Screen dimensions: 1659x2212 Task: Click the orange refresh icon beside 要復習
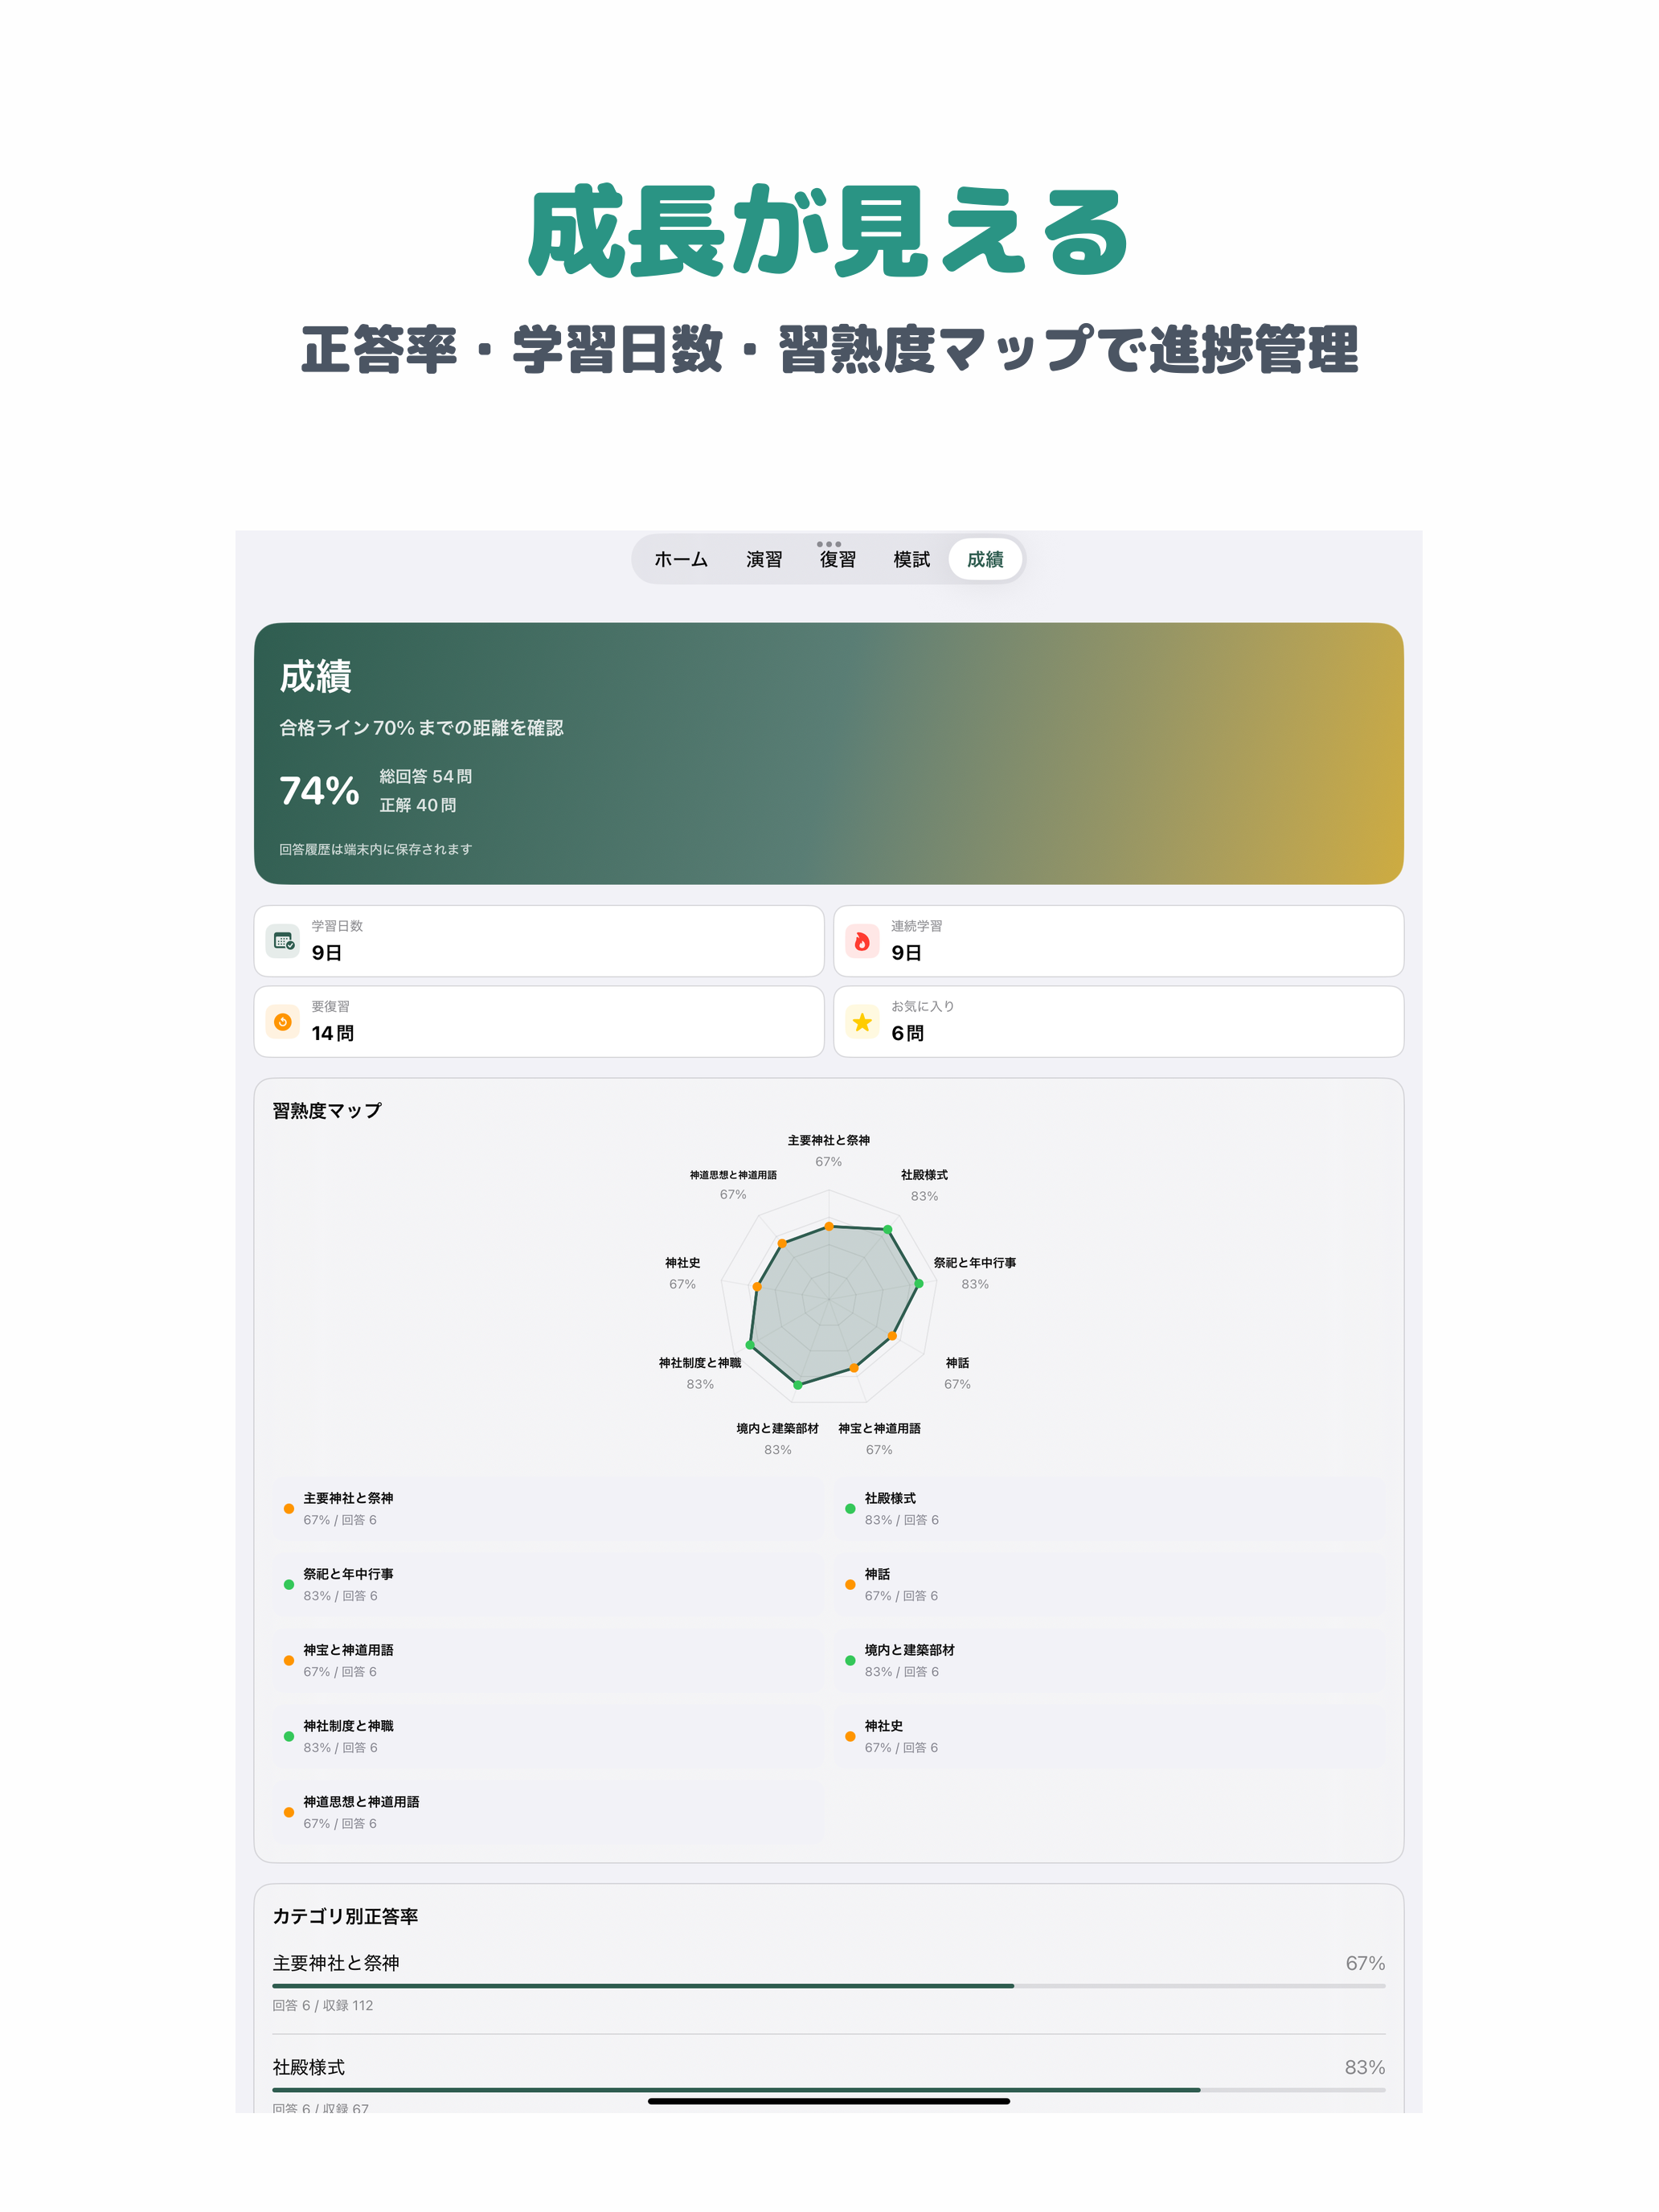[283, 1022]
